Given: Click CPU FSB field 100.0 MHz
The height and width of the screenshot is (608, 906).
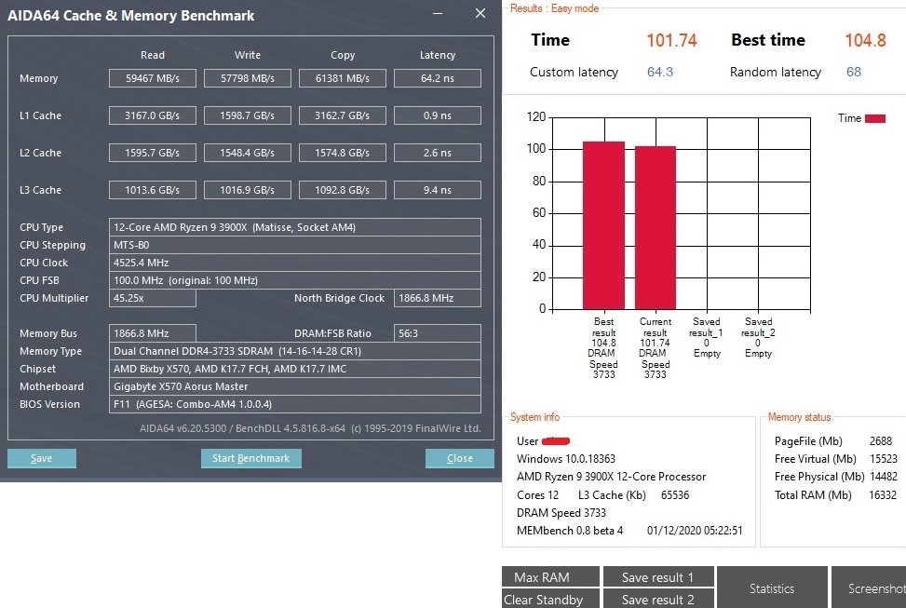Looking at the screenshot, I should coord(294,280).
